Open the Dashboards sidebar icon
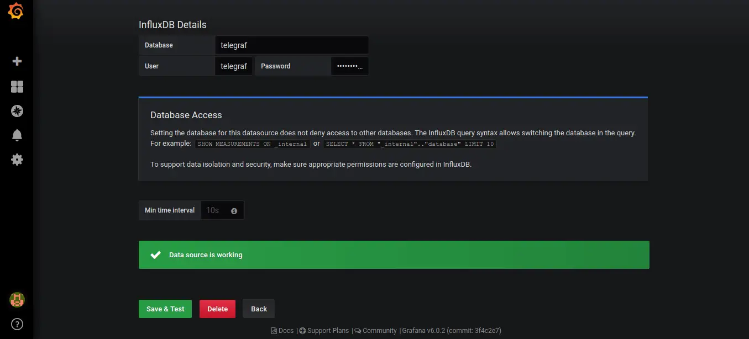This screenshot has height=339, width=749. [16, 86]
